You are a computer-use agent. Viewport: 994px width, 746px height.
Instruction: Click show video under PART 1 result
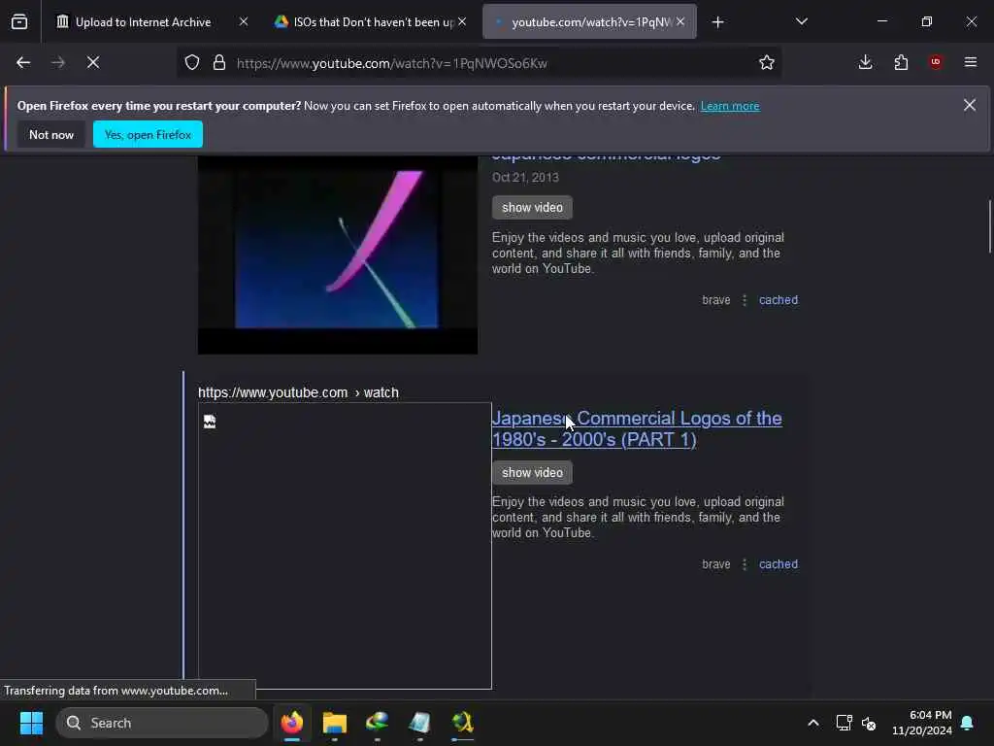(x=532, y=473)
